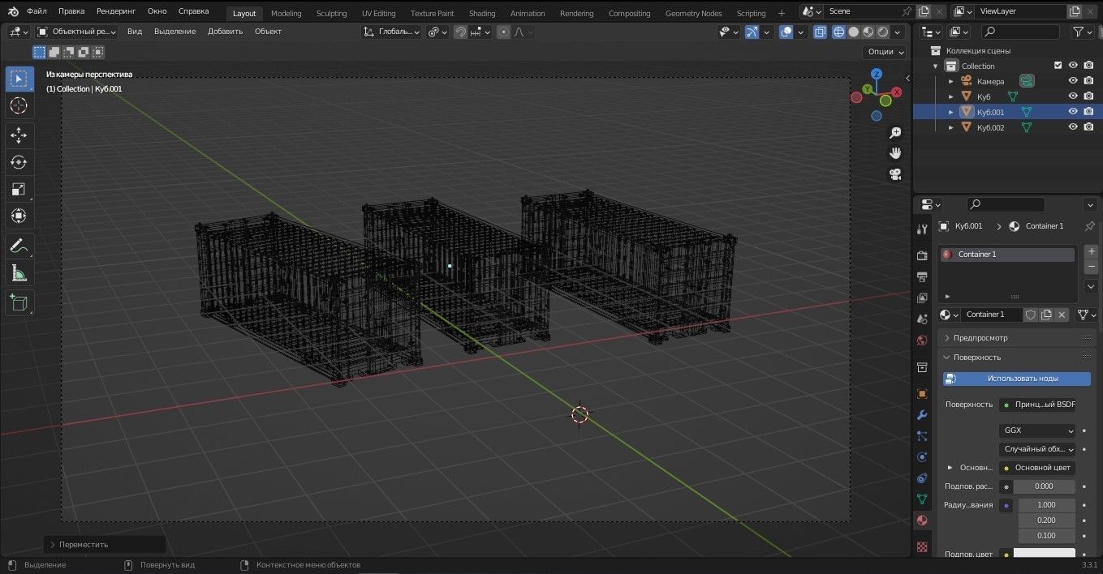Hide Куб in viewport via eye icon
Image resolution: width=1103 pixels, height=574 pixels.
coord(1073,96)
